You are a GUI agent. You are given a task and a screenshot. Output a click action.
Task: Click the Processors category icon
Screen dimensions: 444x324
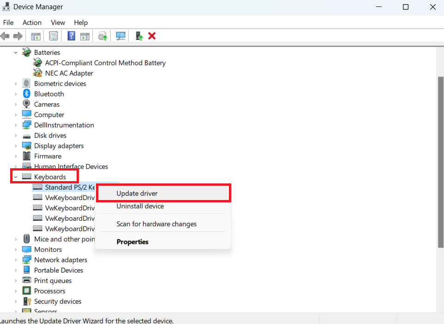(27, 290)
